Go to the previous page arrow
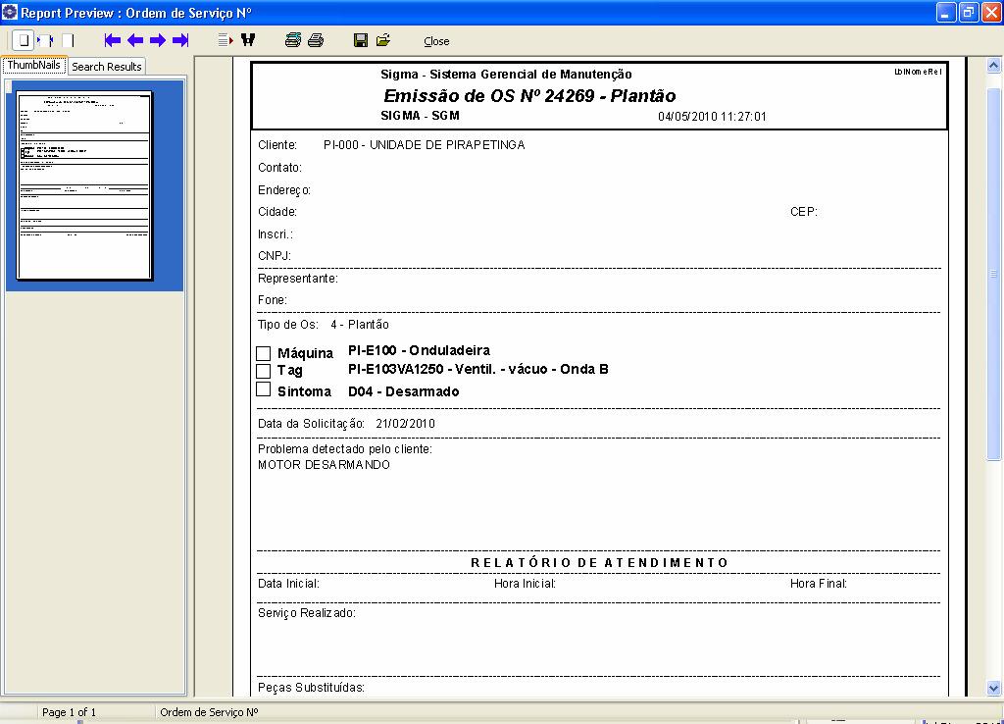Screen dimensions: 1004x724 135,40
